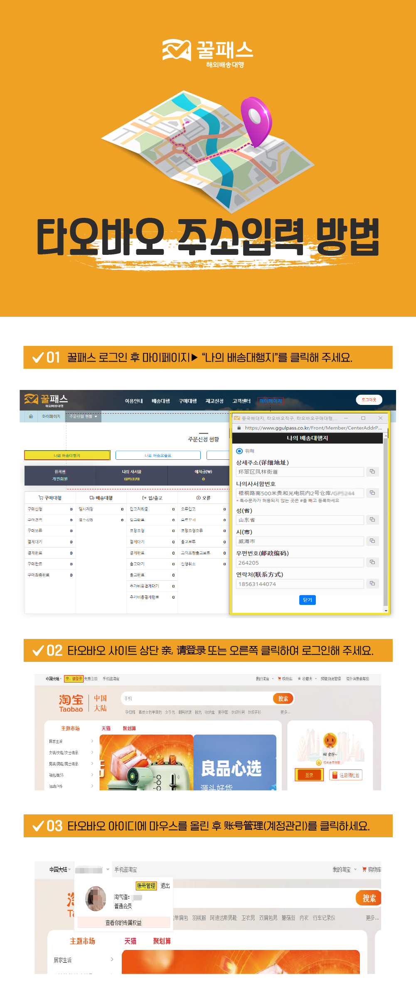Click 마이페이지 in the breadcrumb bar
The width and height of the screenshot is (416, 989).
pos(51,416)
